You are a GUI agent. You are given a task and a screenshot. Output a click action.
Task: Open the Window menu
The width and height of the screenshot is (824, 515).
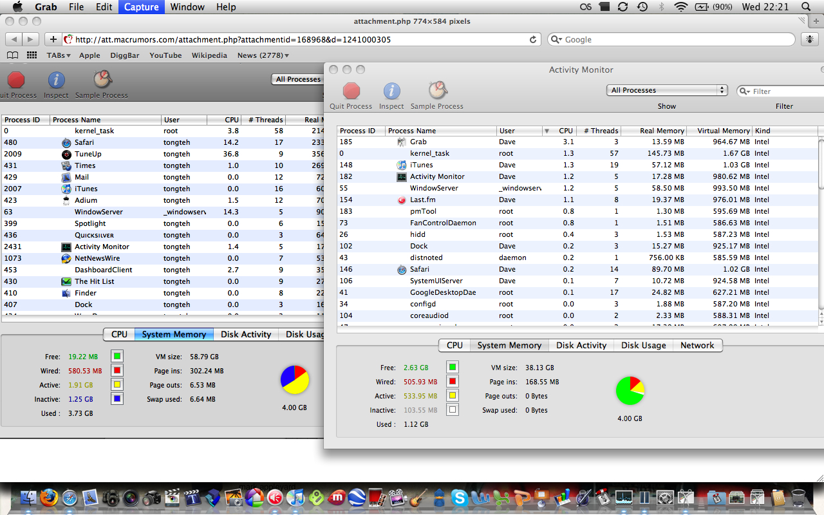(187, 7)
